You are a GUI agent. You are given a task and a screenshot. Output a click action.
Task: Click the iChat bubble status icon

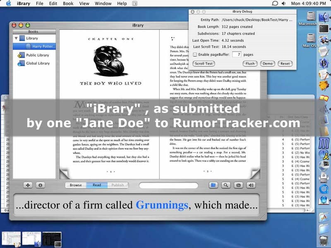[275, 3]
